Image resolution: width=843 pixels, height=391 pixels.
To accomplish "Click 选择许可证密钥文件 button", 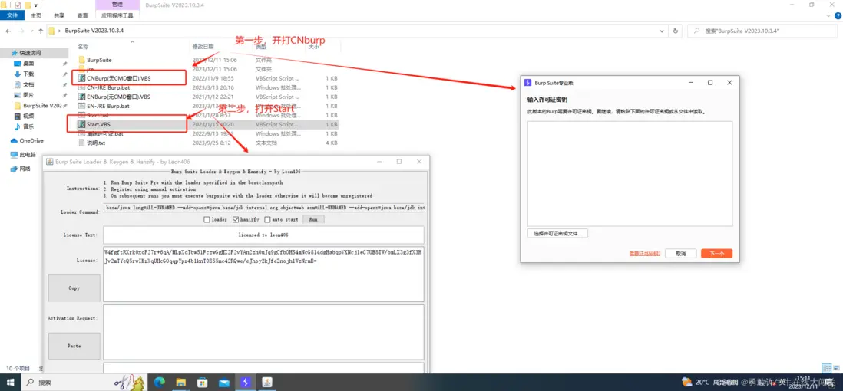I will 558,234.
